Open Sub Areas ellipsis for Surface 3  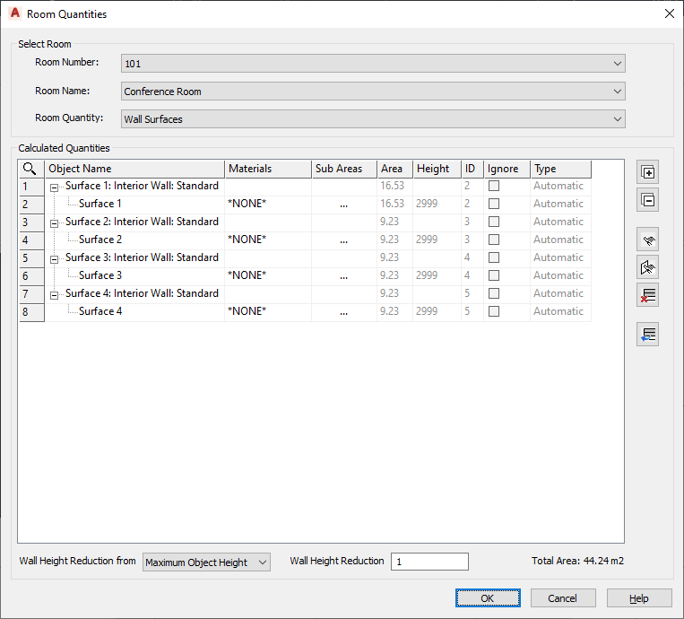344,275
